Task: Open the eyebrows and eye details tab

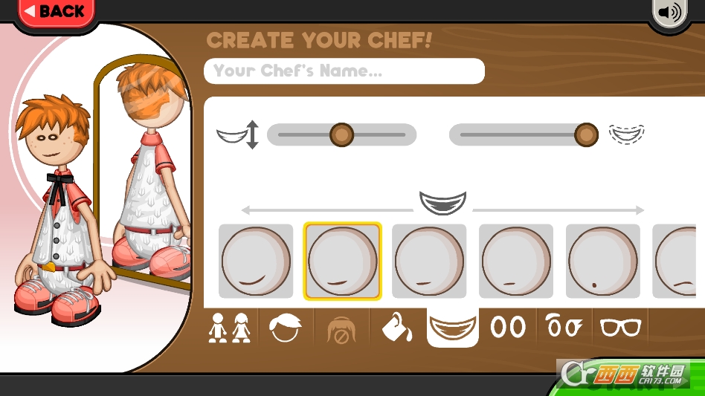Action: [564, 326]
